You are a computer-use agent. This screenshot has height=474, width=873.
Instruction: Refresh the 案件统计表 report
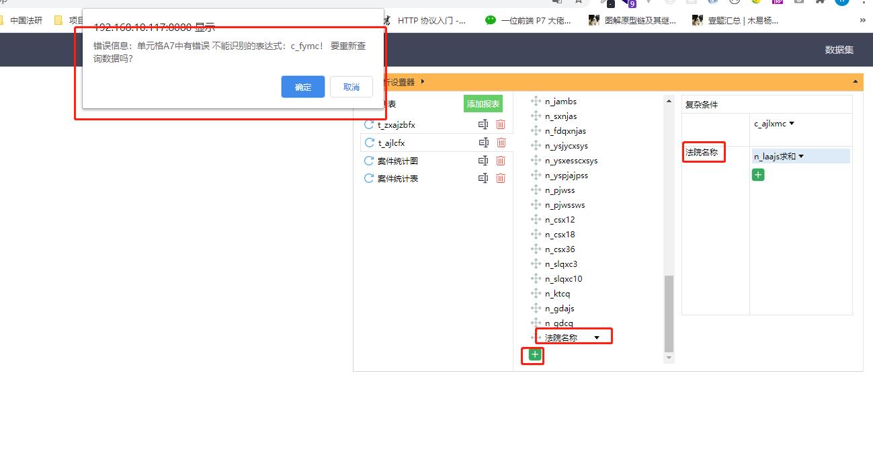pos(369,178)
